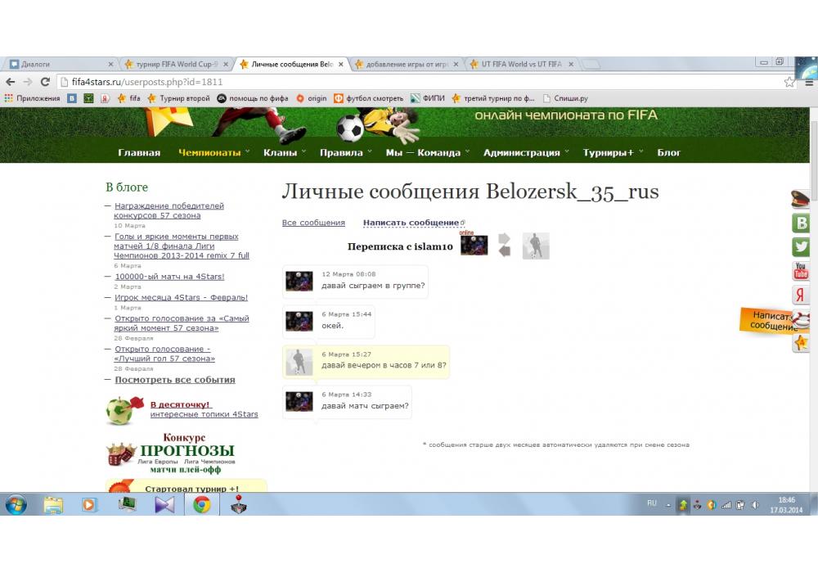Open Конкурс ПРОГНОЗЫ banner
The image size is (818, 573).
172,453
